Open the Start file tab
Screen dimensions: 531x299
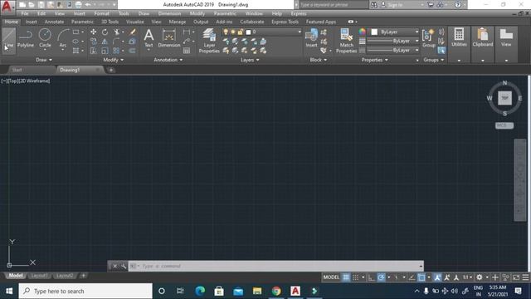[x=17, y=70]
